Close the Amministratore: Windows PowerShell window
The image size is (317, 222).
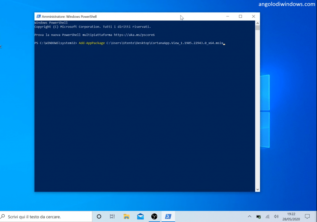[254, 16]
